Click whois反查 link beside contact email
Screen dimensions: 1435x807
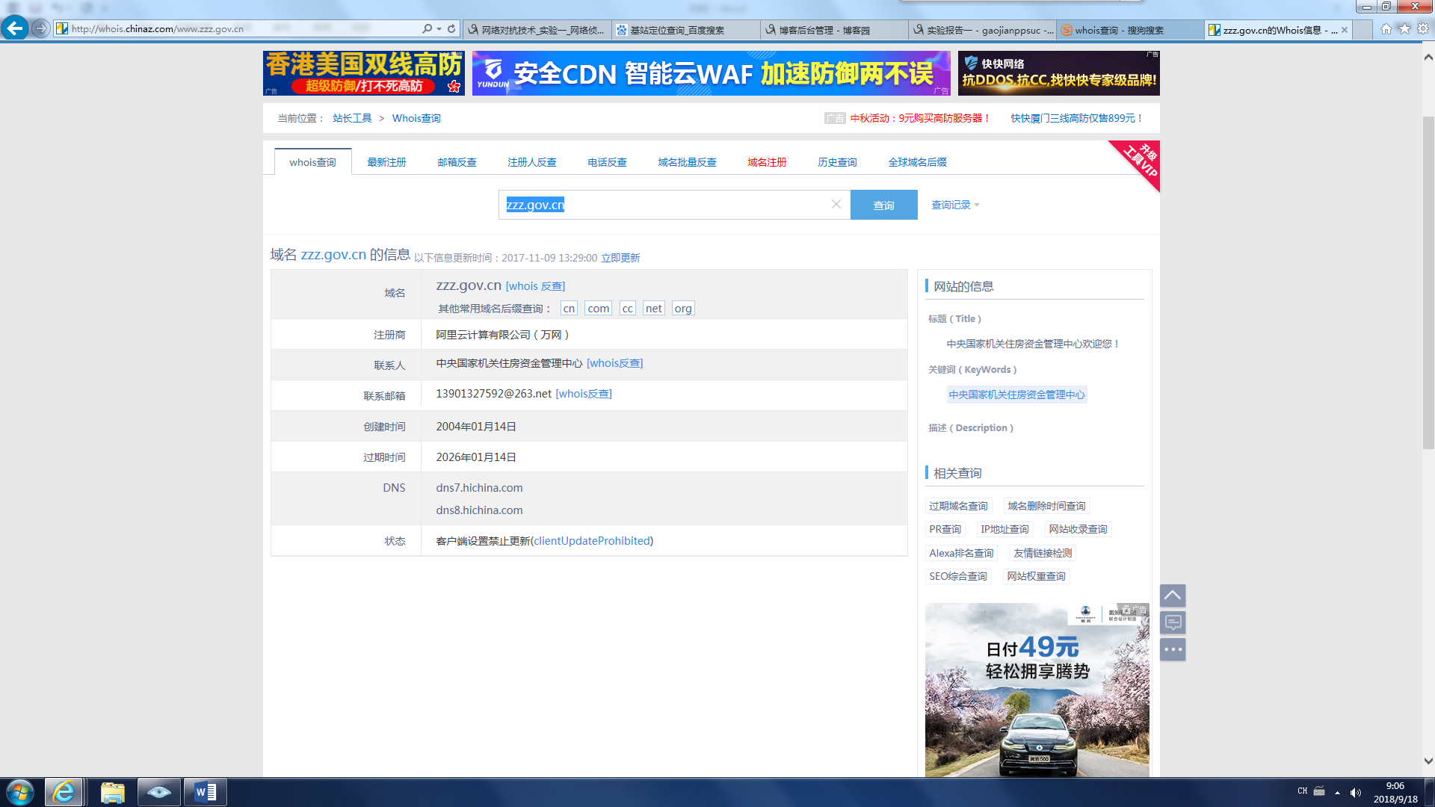[x=584, y=394]
